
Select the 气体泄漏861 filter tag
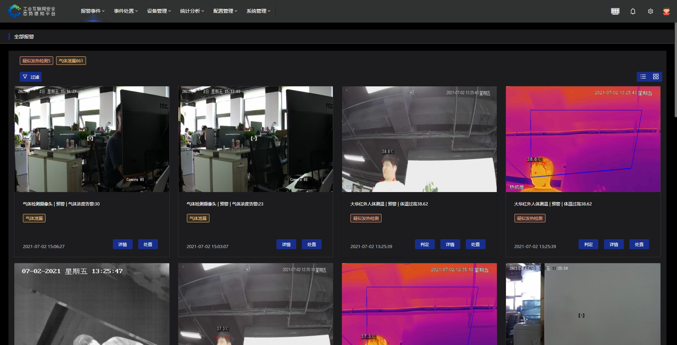71,61
